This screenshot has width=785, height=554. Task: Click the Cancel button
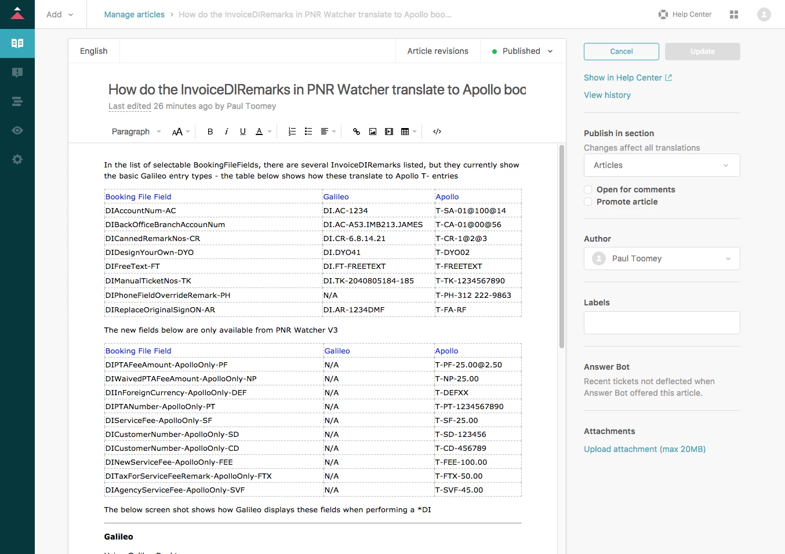[x=622, y=52]
